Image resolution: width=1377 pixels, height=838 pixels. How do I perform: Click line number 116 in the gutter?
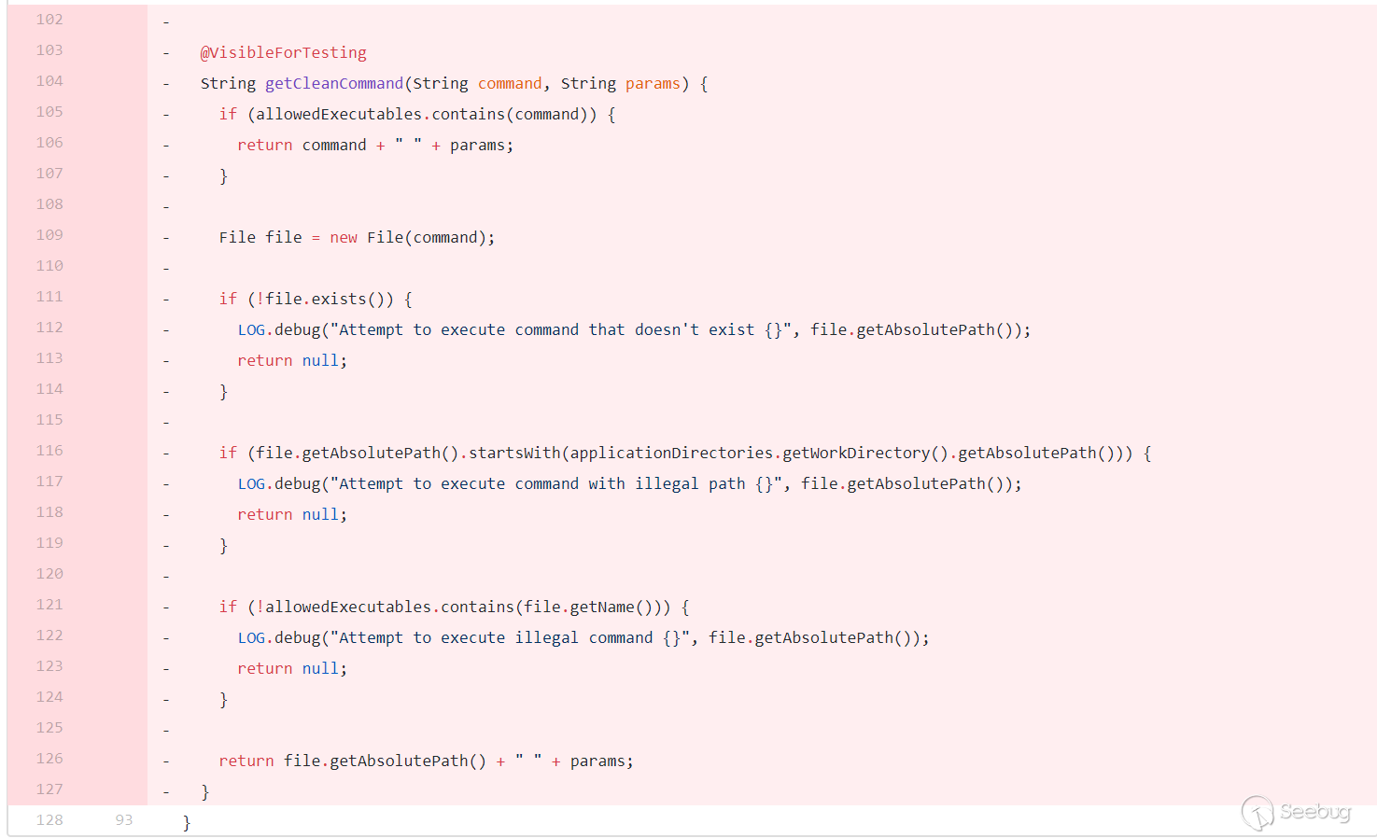(x=49, y=451)
